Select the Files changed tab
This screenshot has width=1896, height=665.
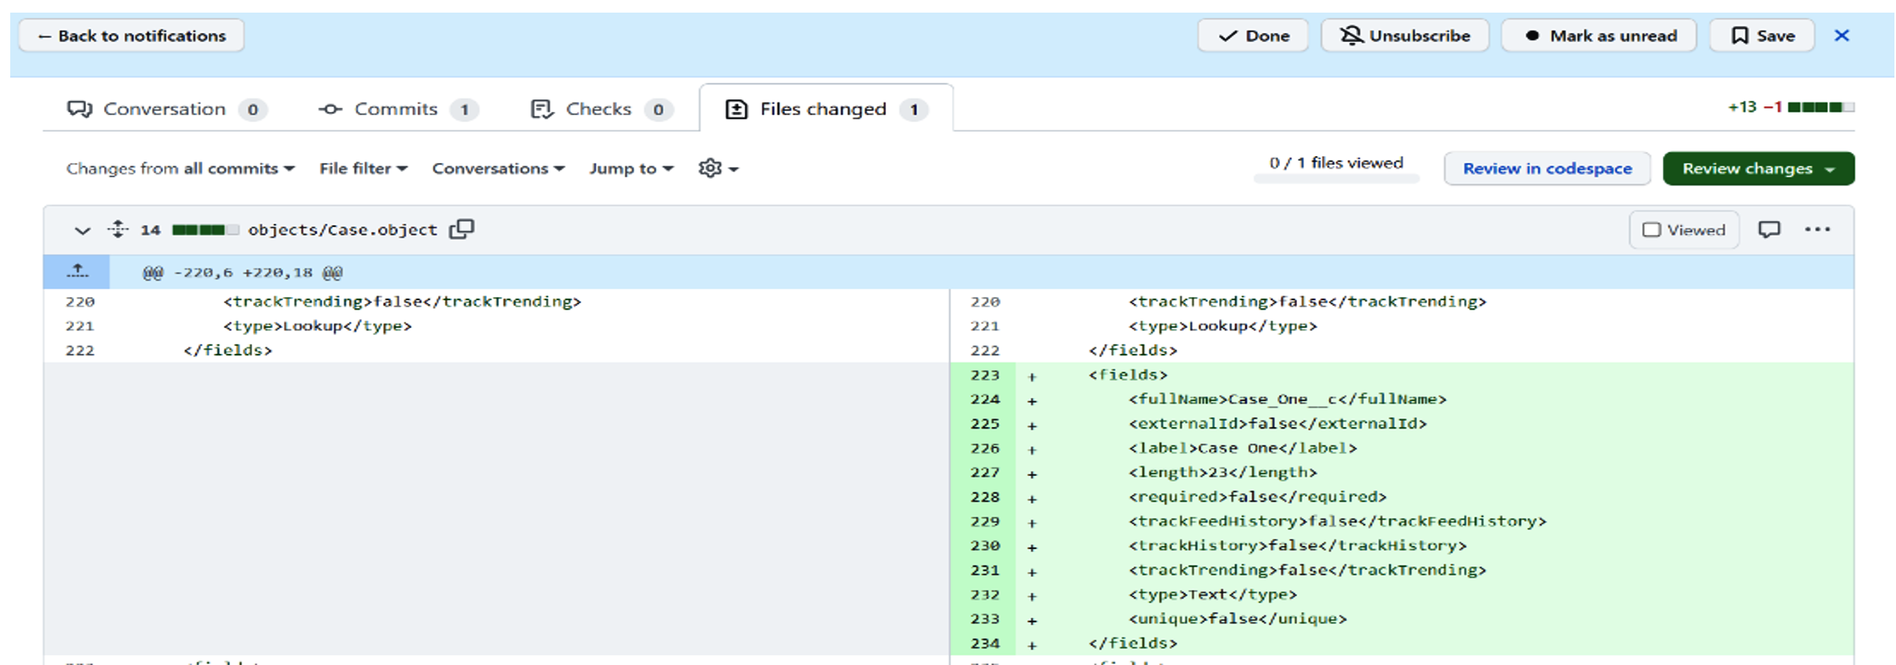tap(826, 109)
